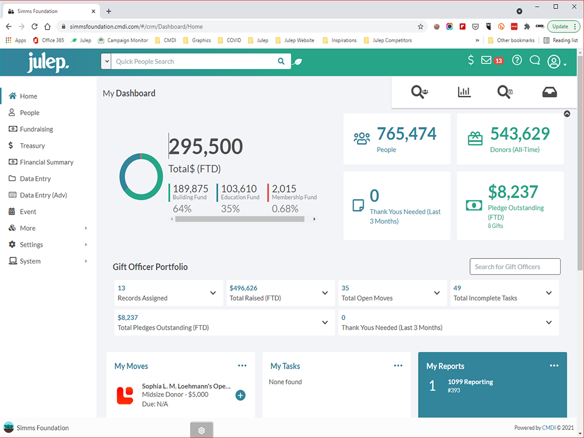Screen dimensions: 584x438
Task: Click the funds horizontal scrollbar
Action: (x=240, y=219)
